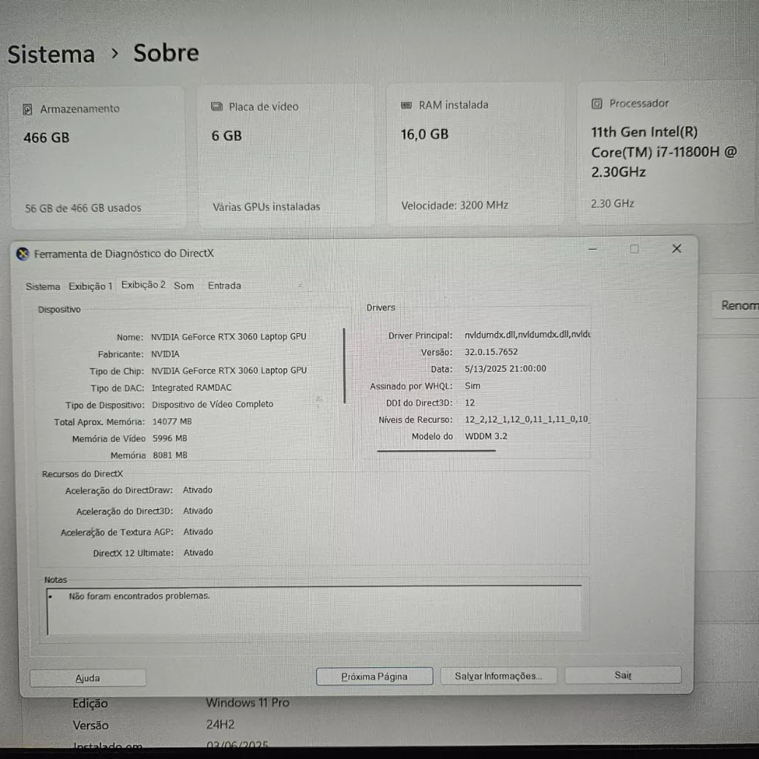Click the Próxima Página button
The image size is (759, 759).
click(x=374, y=676)
